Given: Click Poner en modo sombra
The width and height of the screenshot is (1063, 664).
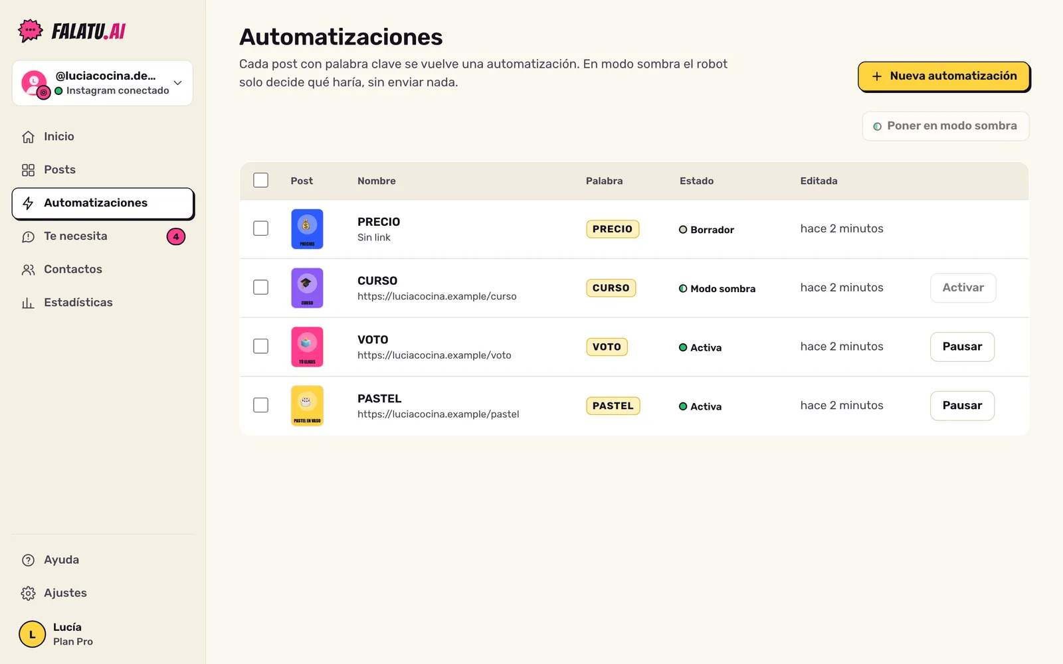Looking at the screenshot, I should 945,126.
